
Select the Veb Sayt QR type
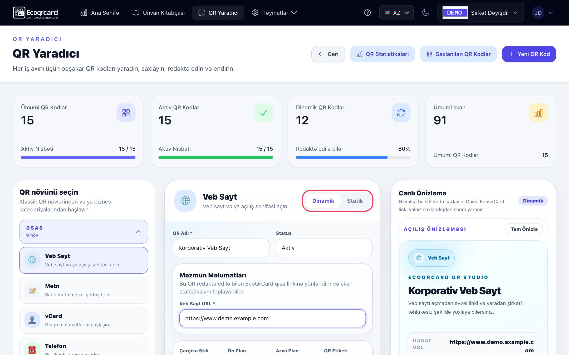pos(84,260)
